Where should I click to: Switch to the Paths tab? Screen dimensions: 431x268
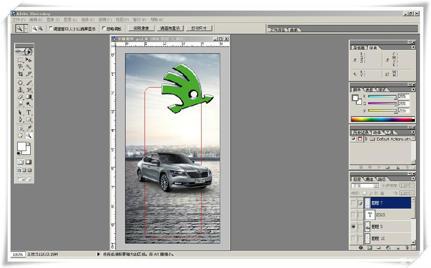(382, 179)
